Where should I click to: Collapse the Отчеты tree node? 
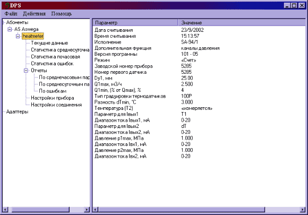pos(26,71)
